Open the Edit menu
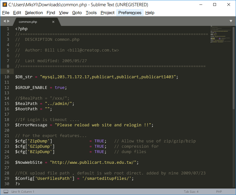The image size is (236, 195). (17, 13)
